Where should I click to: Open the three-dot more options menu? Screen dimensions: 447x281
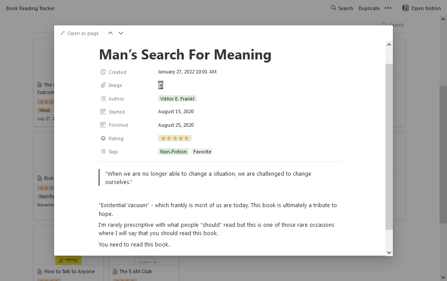[388, 8]
